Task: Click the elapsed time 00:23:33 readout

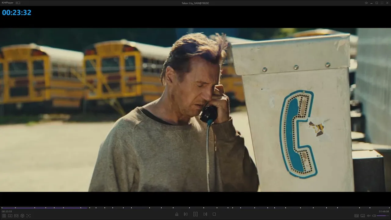Action: (x=7, y=211)
